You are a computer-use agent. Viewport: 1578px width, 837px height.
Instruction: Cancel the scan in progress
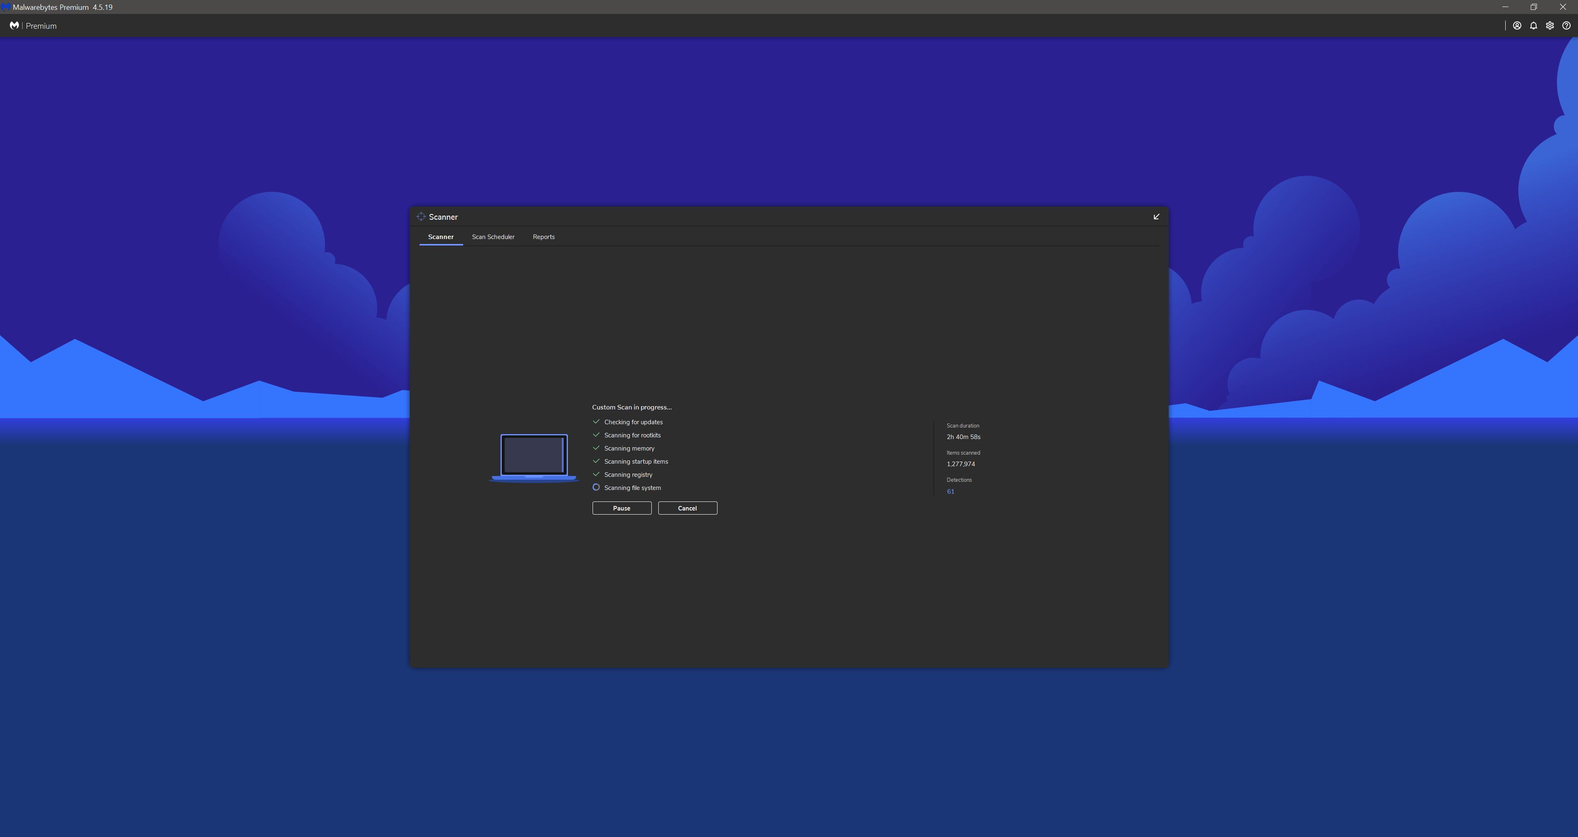(x=687, y=508)
